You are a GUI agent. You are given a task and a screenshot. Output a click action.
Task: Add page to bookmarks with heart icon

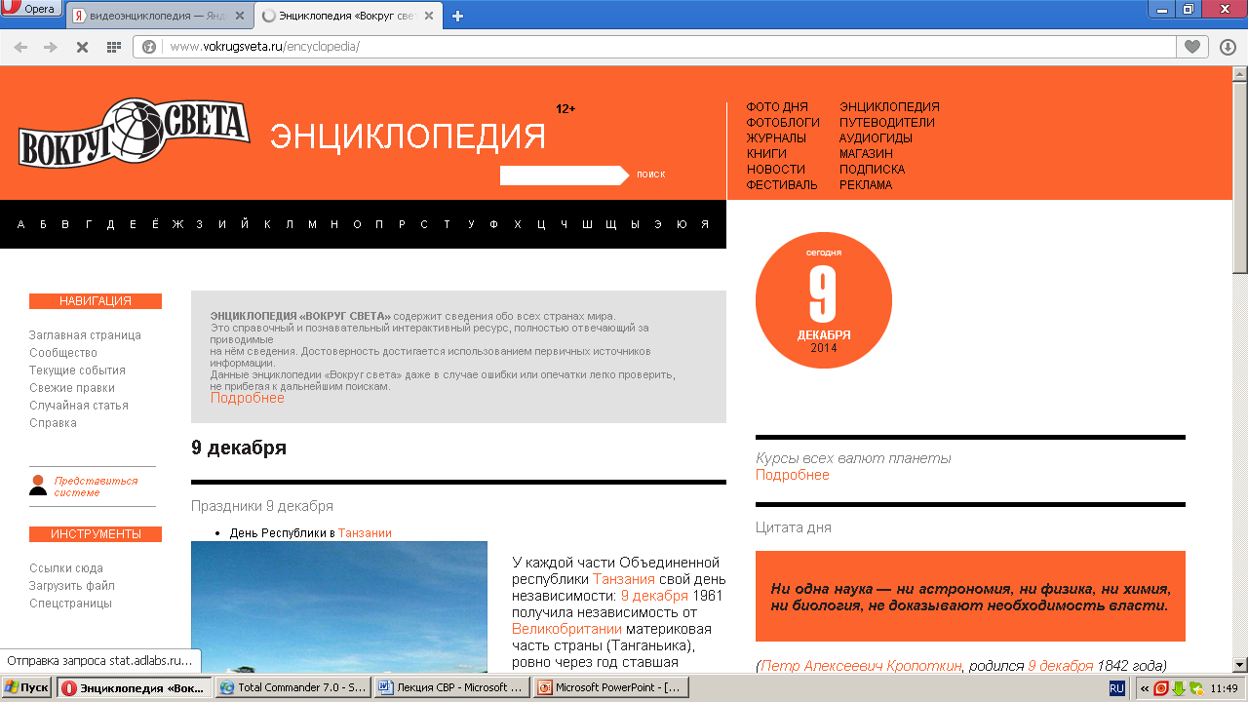click(x=1191, y=47)
